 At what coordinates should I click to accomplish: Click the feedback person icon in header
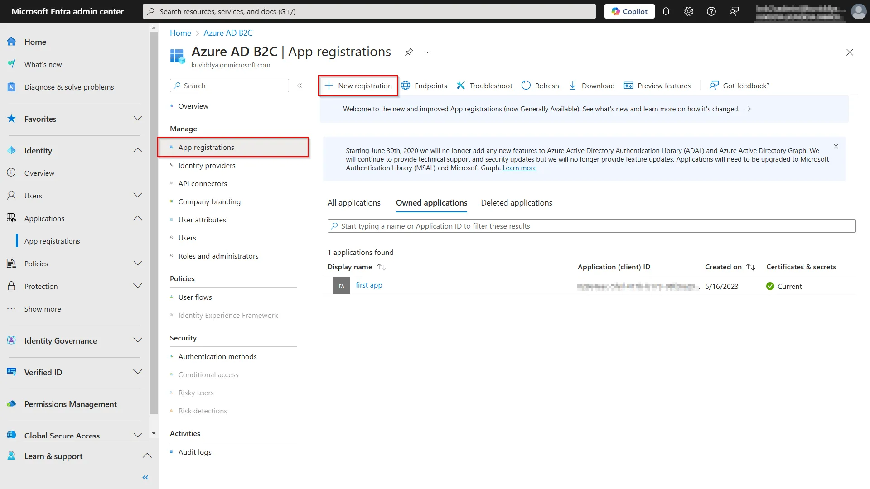click(734, 11)
